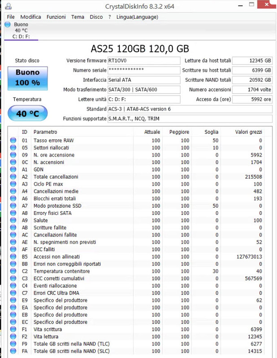Click the Letture da host totali value 12345 GB
The image size is (277, 358).
point(252,61)
